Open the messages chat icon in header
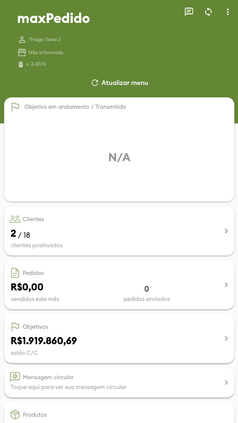The height and width of the screenshot is (423, 238). (x=189, y=12)
